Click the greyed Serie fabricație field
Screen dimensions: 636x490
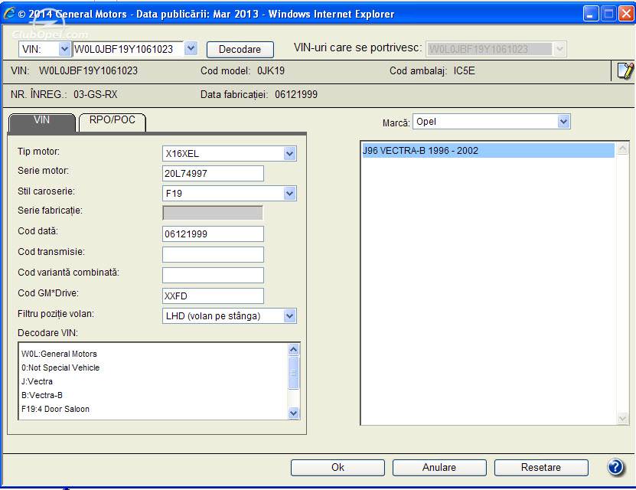[x=213, y=213]
